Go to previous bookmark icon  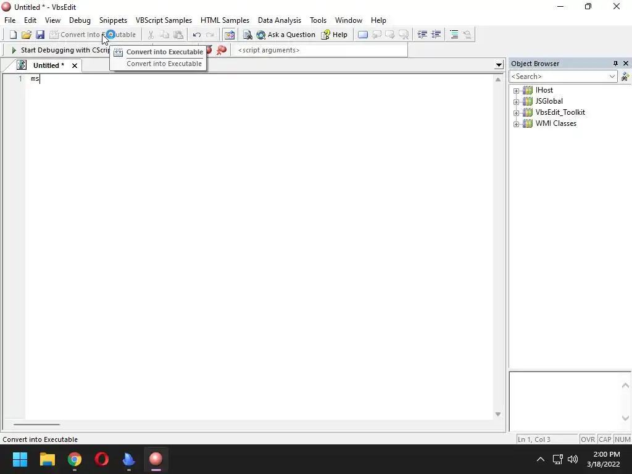click(x=376, y=35)
